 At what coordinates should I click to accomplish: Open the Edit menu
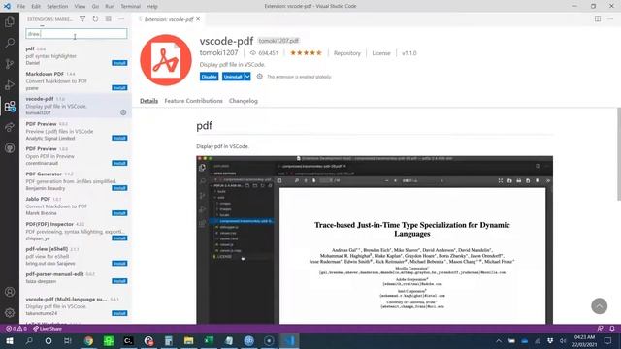point(36,7)
